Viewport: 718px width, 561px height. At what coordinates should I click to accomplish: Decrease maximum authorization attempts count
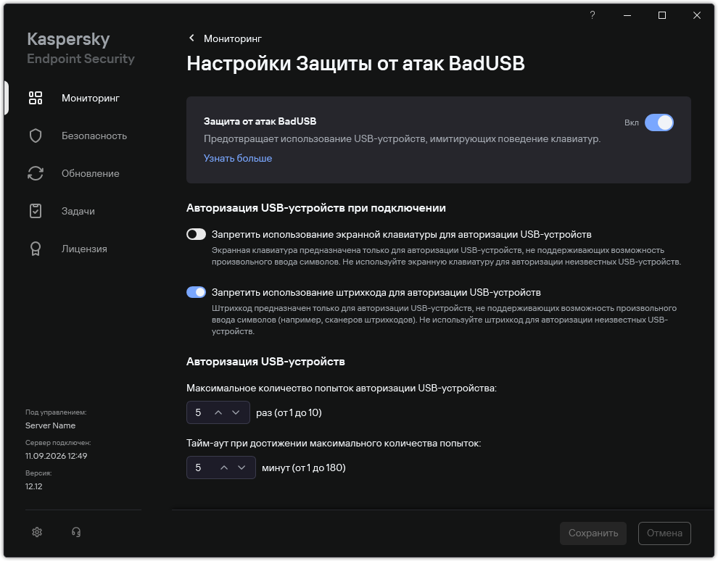[x=236, y=412]
